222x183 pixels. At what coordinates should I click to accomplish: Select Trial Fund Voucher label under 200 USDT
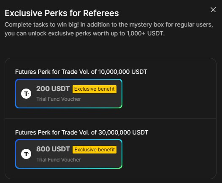pos(59,99)
